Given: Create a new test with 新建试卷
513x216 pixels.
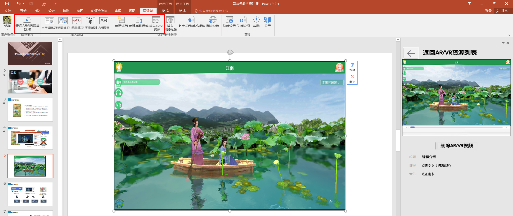Looking at the screenshot, I should [x=121, y=22].
